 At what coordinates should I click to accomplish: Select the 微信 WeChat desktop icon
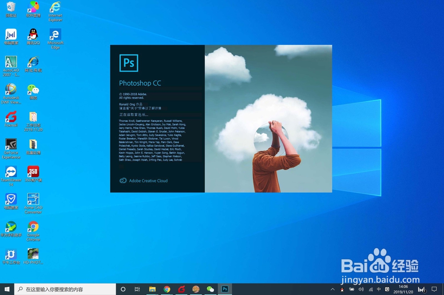(x=33, y=92)
